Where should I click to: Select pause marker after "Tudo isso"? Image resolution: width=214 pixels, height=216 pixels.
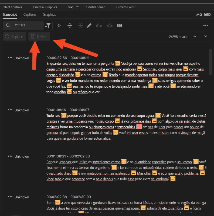click(x=64, y=115)
